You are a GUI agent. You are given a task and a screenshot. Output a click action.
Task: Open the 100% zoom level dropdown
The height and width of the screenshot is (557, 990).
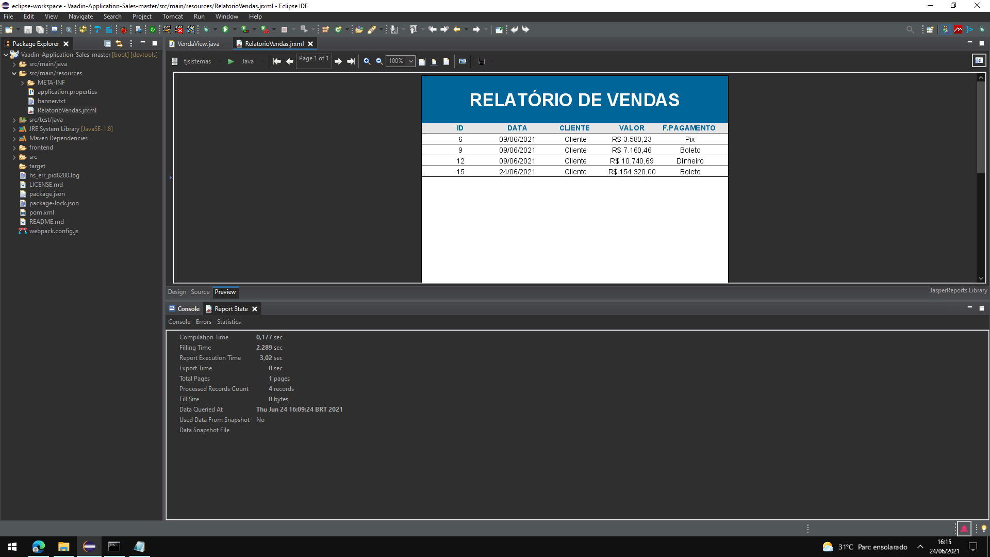coord(410,61)
